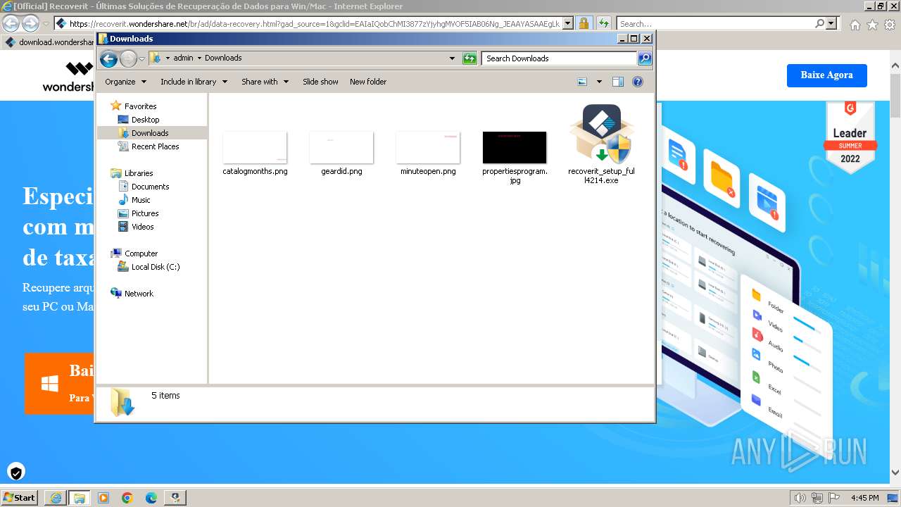Image resolution: width=901 pixels, height=507 pixels.
Task: Open the media player taskbar icon
Action: pyautogui.click(x=103, y=498)
